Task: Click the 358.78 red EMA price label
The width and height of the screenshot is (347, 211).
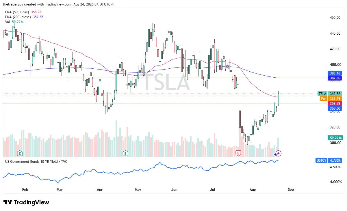Action: click(335, 103)
